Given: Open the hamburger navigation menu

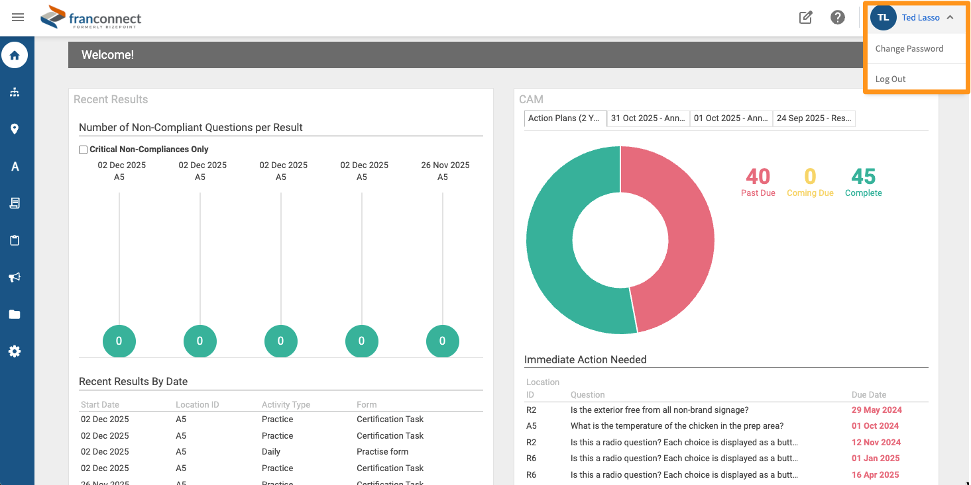Looking at the screenshot, I should pos(18,18).
